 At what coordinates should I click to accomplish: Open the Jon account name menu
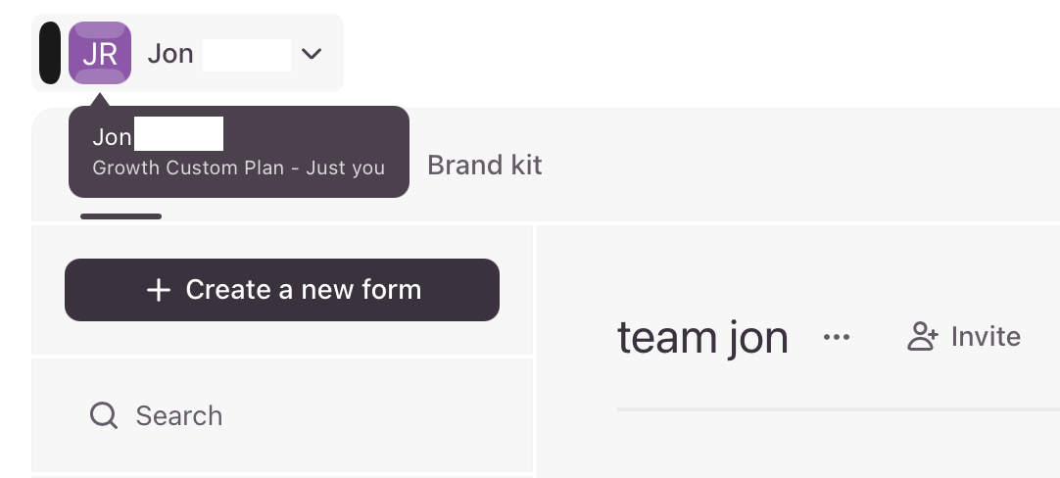(170, 54)
